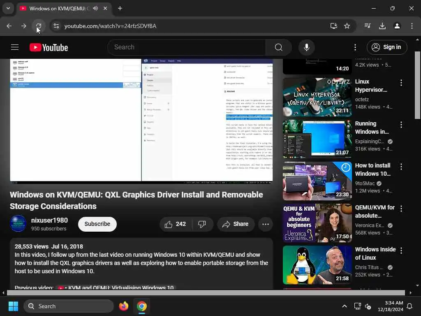
Task: Open QEMU/KVM for absolute beginners title
Action: 375,211
